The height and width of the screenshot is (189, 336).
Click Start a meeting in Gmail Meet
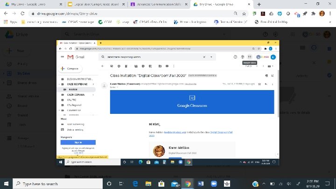click(76, 124)
